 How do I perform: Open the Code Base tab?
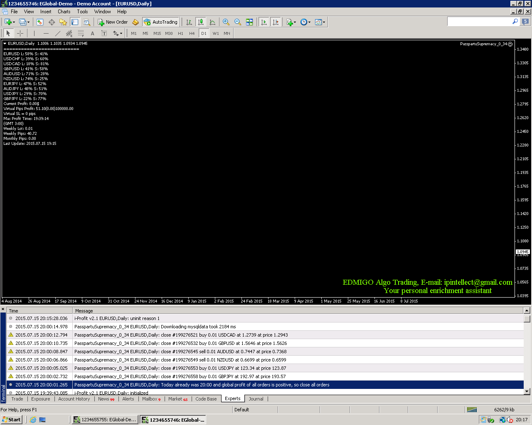pyautogui.click(x=206, y=399)
